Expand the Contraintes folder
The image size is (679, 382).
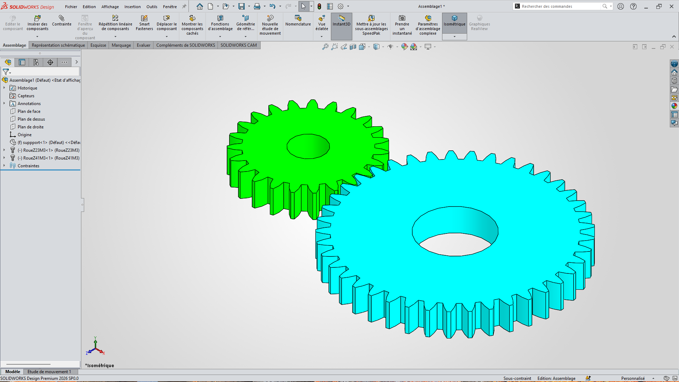(x=4, y=166)
